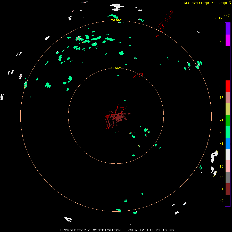232x232 pixels.
Task: Click the HA red legend swatch
Action: (x=228, y=86)
